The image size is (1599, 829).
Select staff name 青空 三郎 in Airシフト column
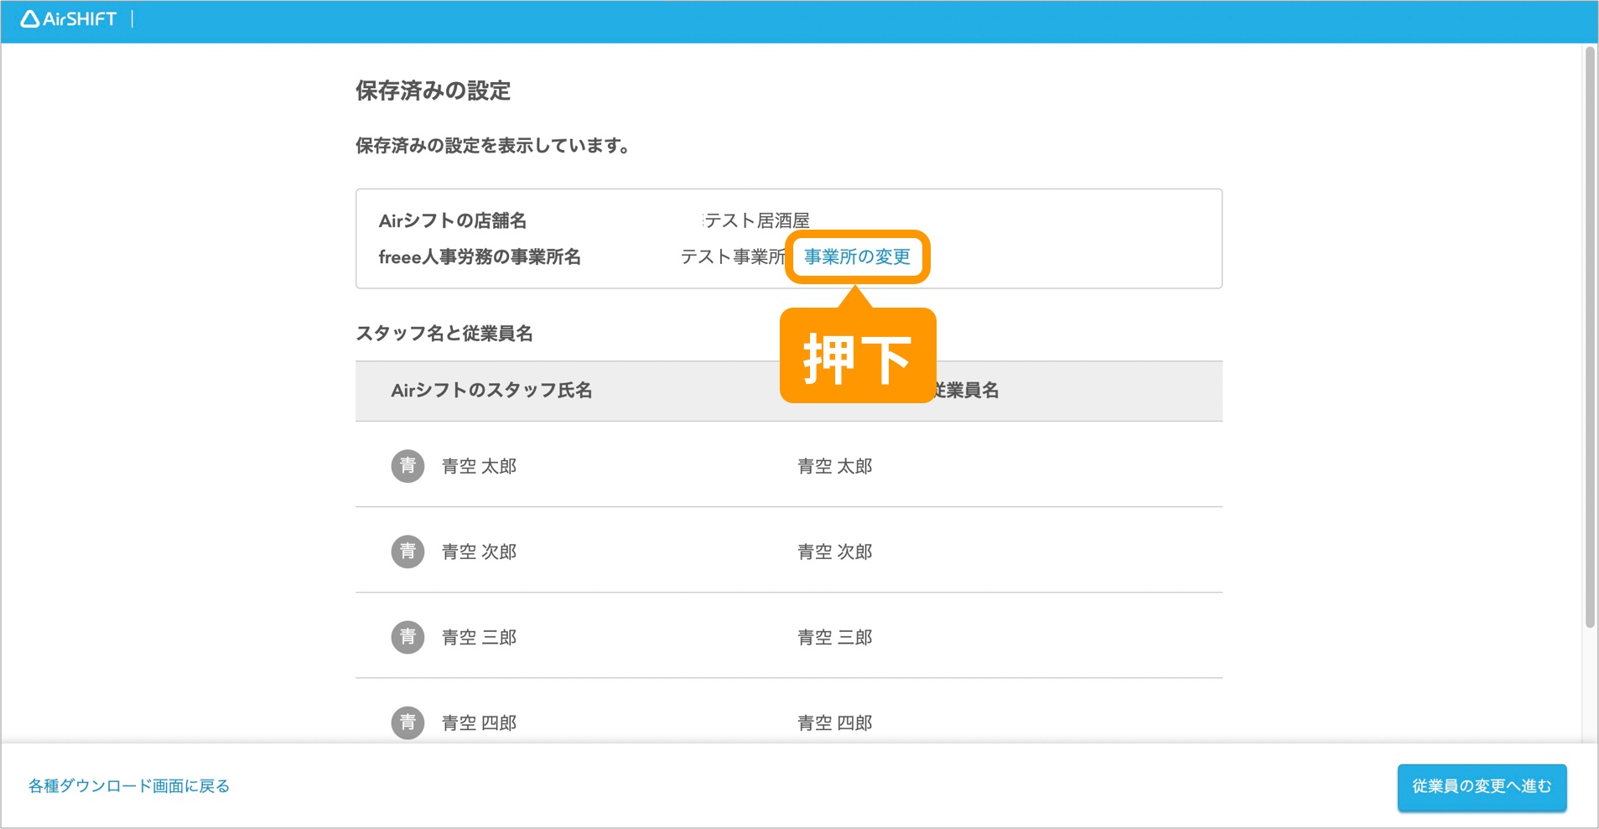click(x=479, y=637)
